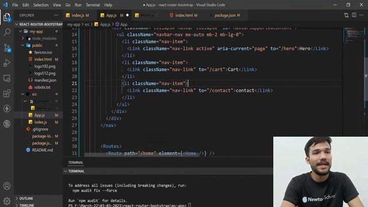This screenshot has width=368, height=207.
Task: Open the Go menu
Action: (68, 5)
